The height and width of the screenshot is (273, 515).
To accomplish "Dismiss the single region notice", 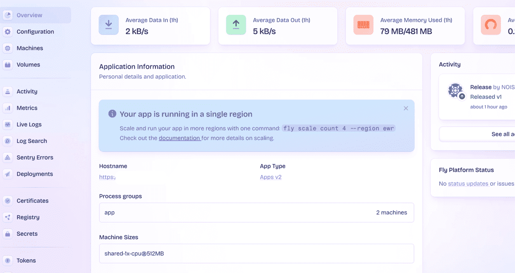I will [406, 108].
